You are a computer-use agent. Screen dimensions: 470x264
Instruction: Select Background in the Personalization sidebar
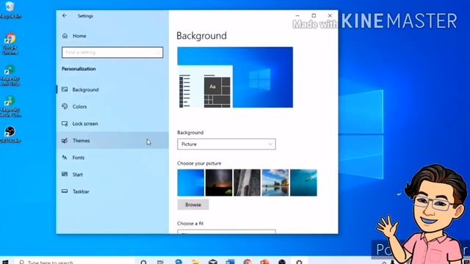coord(112,89)
